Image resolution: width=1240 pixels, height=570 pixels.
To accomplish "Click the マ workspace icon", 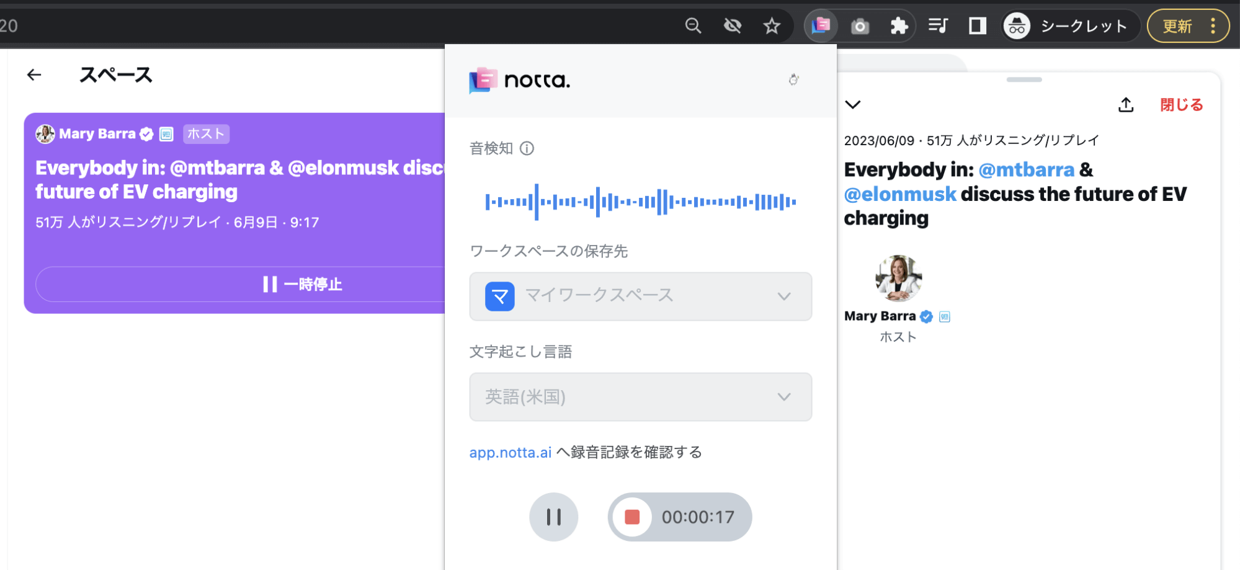I will [500, 296].
